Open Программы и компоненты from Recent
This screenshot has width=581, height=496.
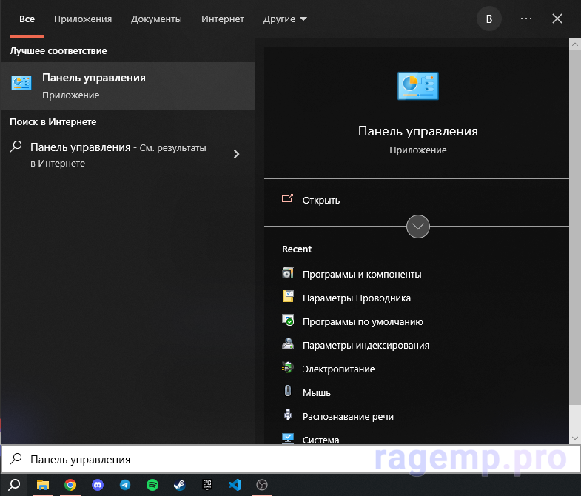[362, 274]
